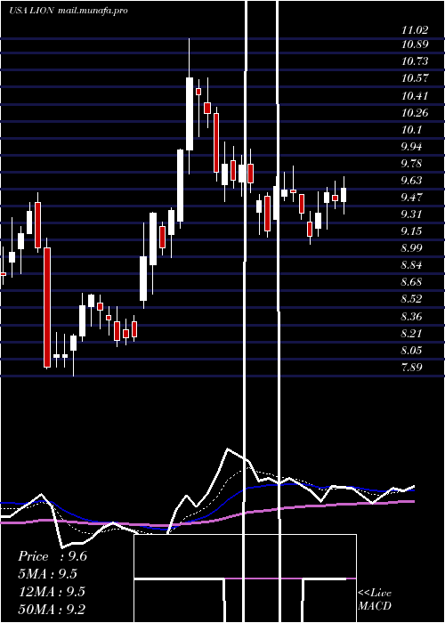Click the 7.89 price axis label
The image size is (445, 623).
coord(411,367)
